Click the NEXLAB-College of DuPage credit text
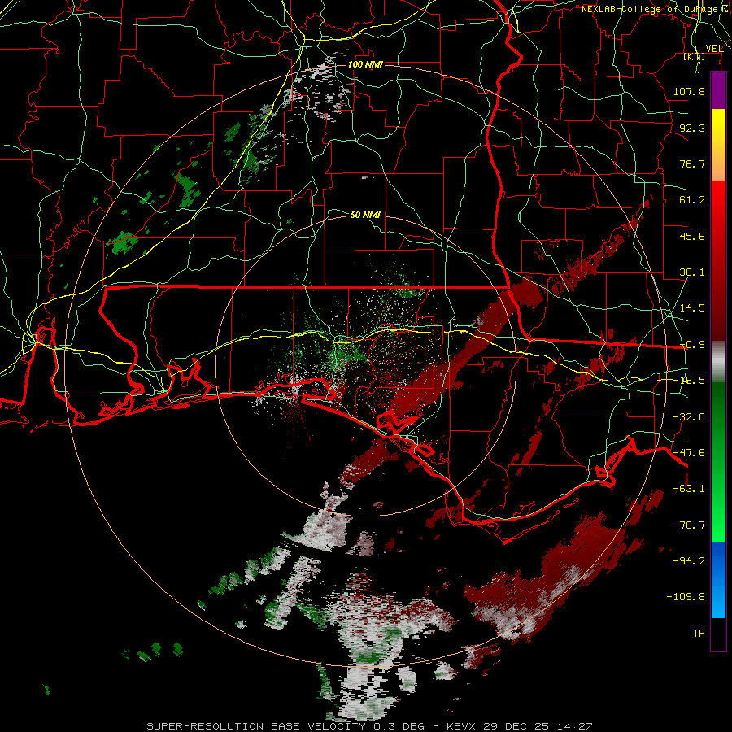Viewport: 732px width, 732px height. (656, 9)
